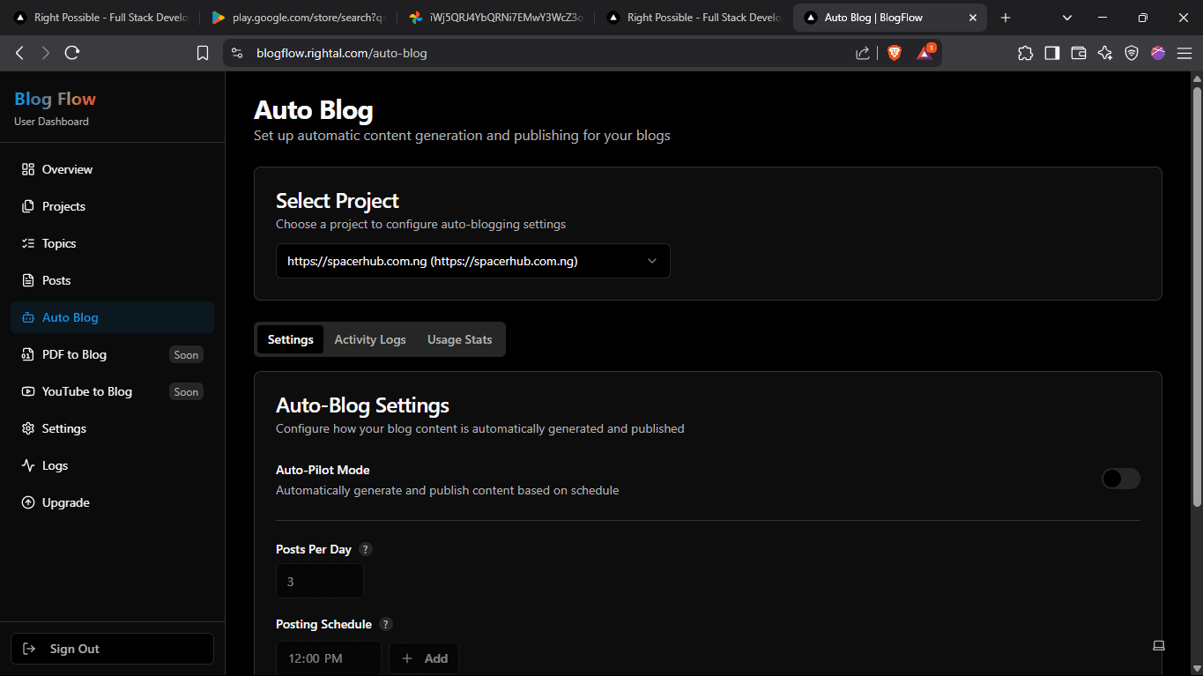Focus the Posts Per Day input field
Image resolution: width=1203 pixels, height=676 pixels.
tap(320, 582)
